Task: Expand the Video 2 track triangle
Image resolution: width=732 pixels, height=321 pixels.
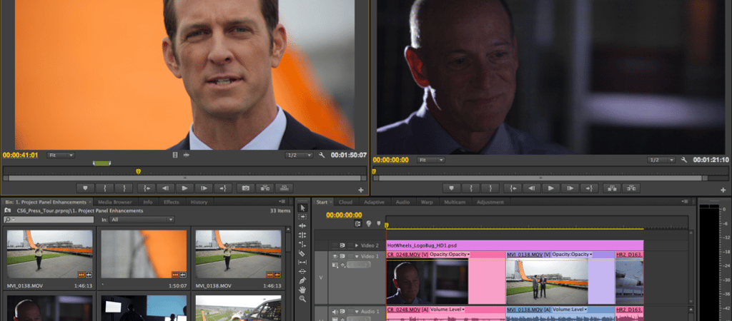Action: 357,245
